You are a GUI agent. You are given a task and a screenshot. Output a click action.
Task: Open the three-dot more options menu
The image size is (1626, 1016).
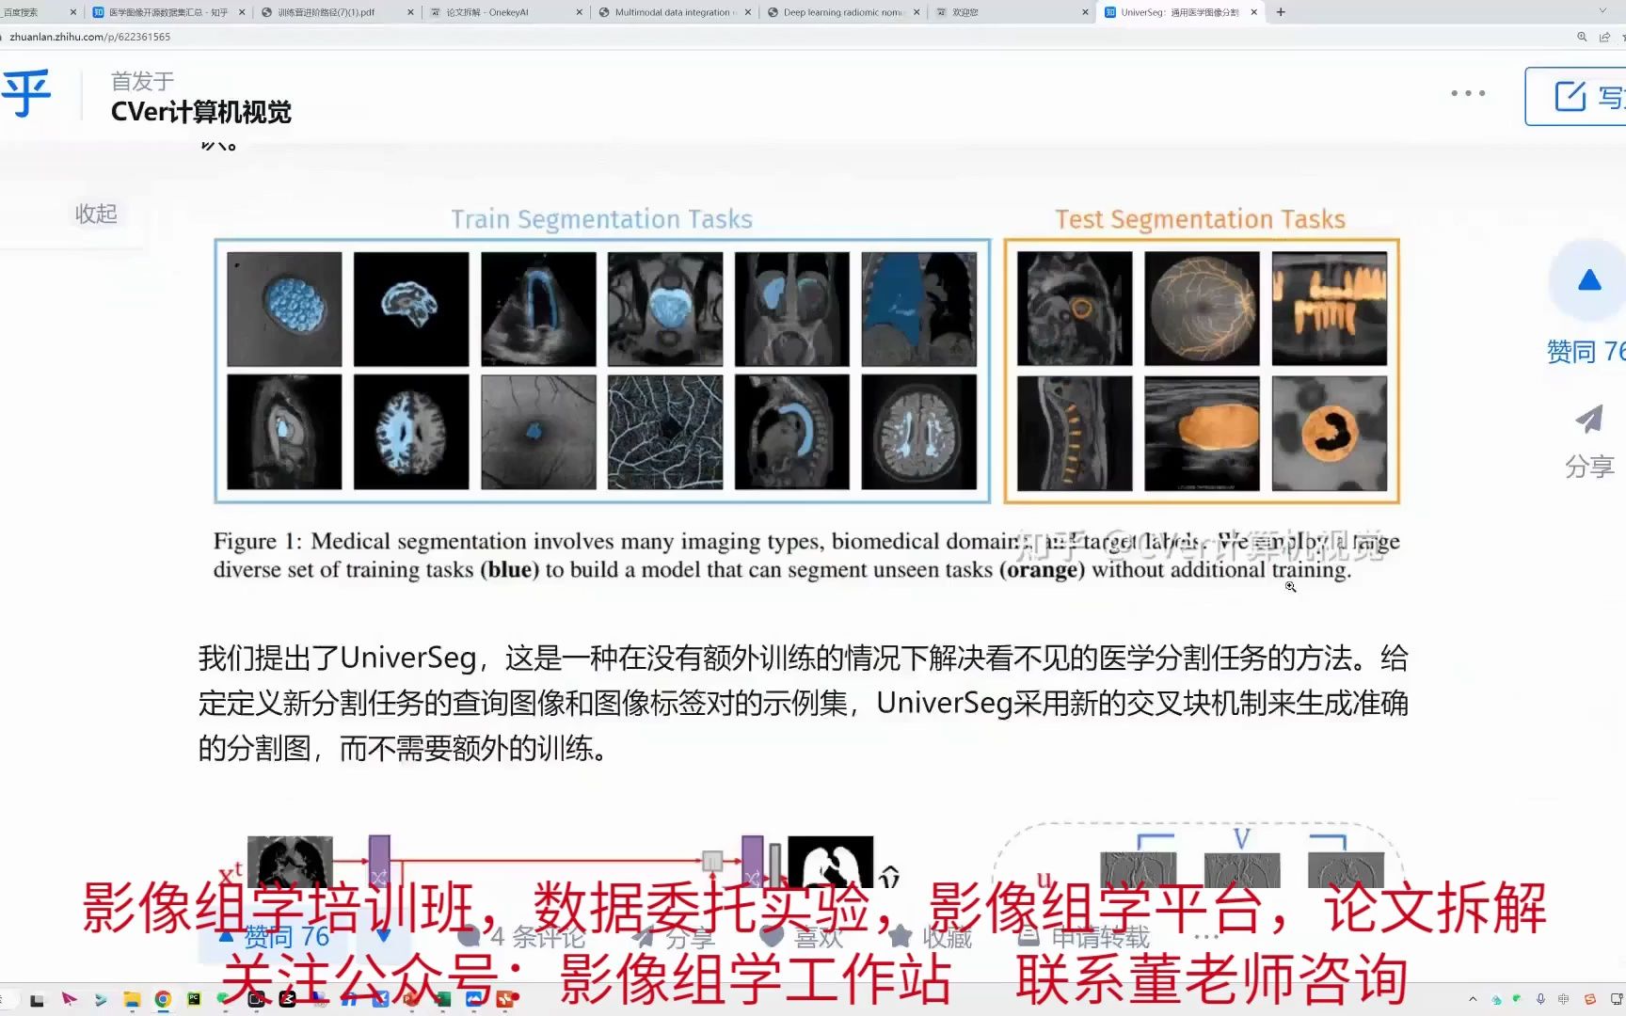pos(1468,93)
